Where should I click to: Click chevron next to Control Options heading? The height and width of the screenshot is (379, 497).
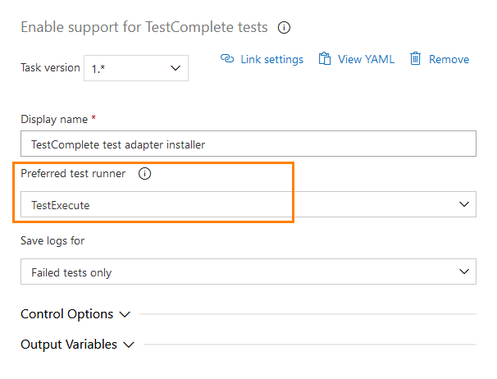[125, 314]
